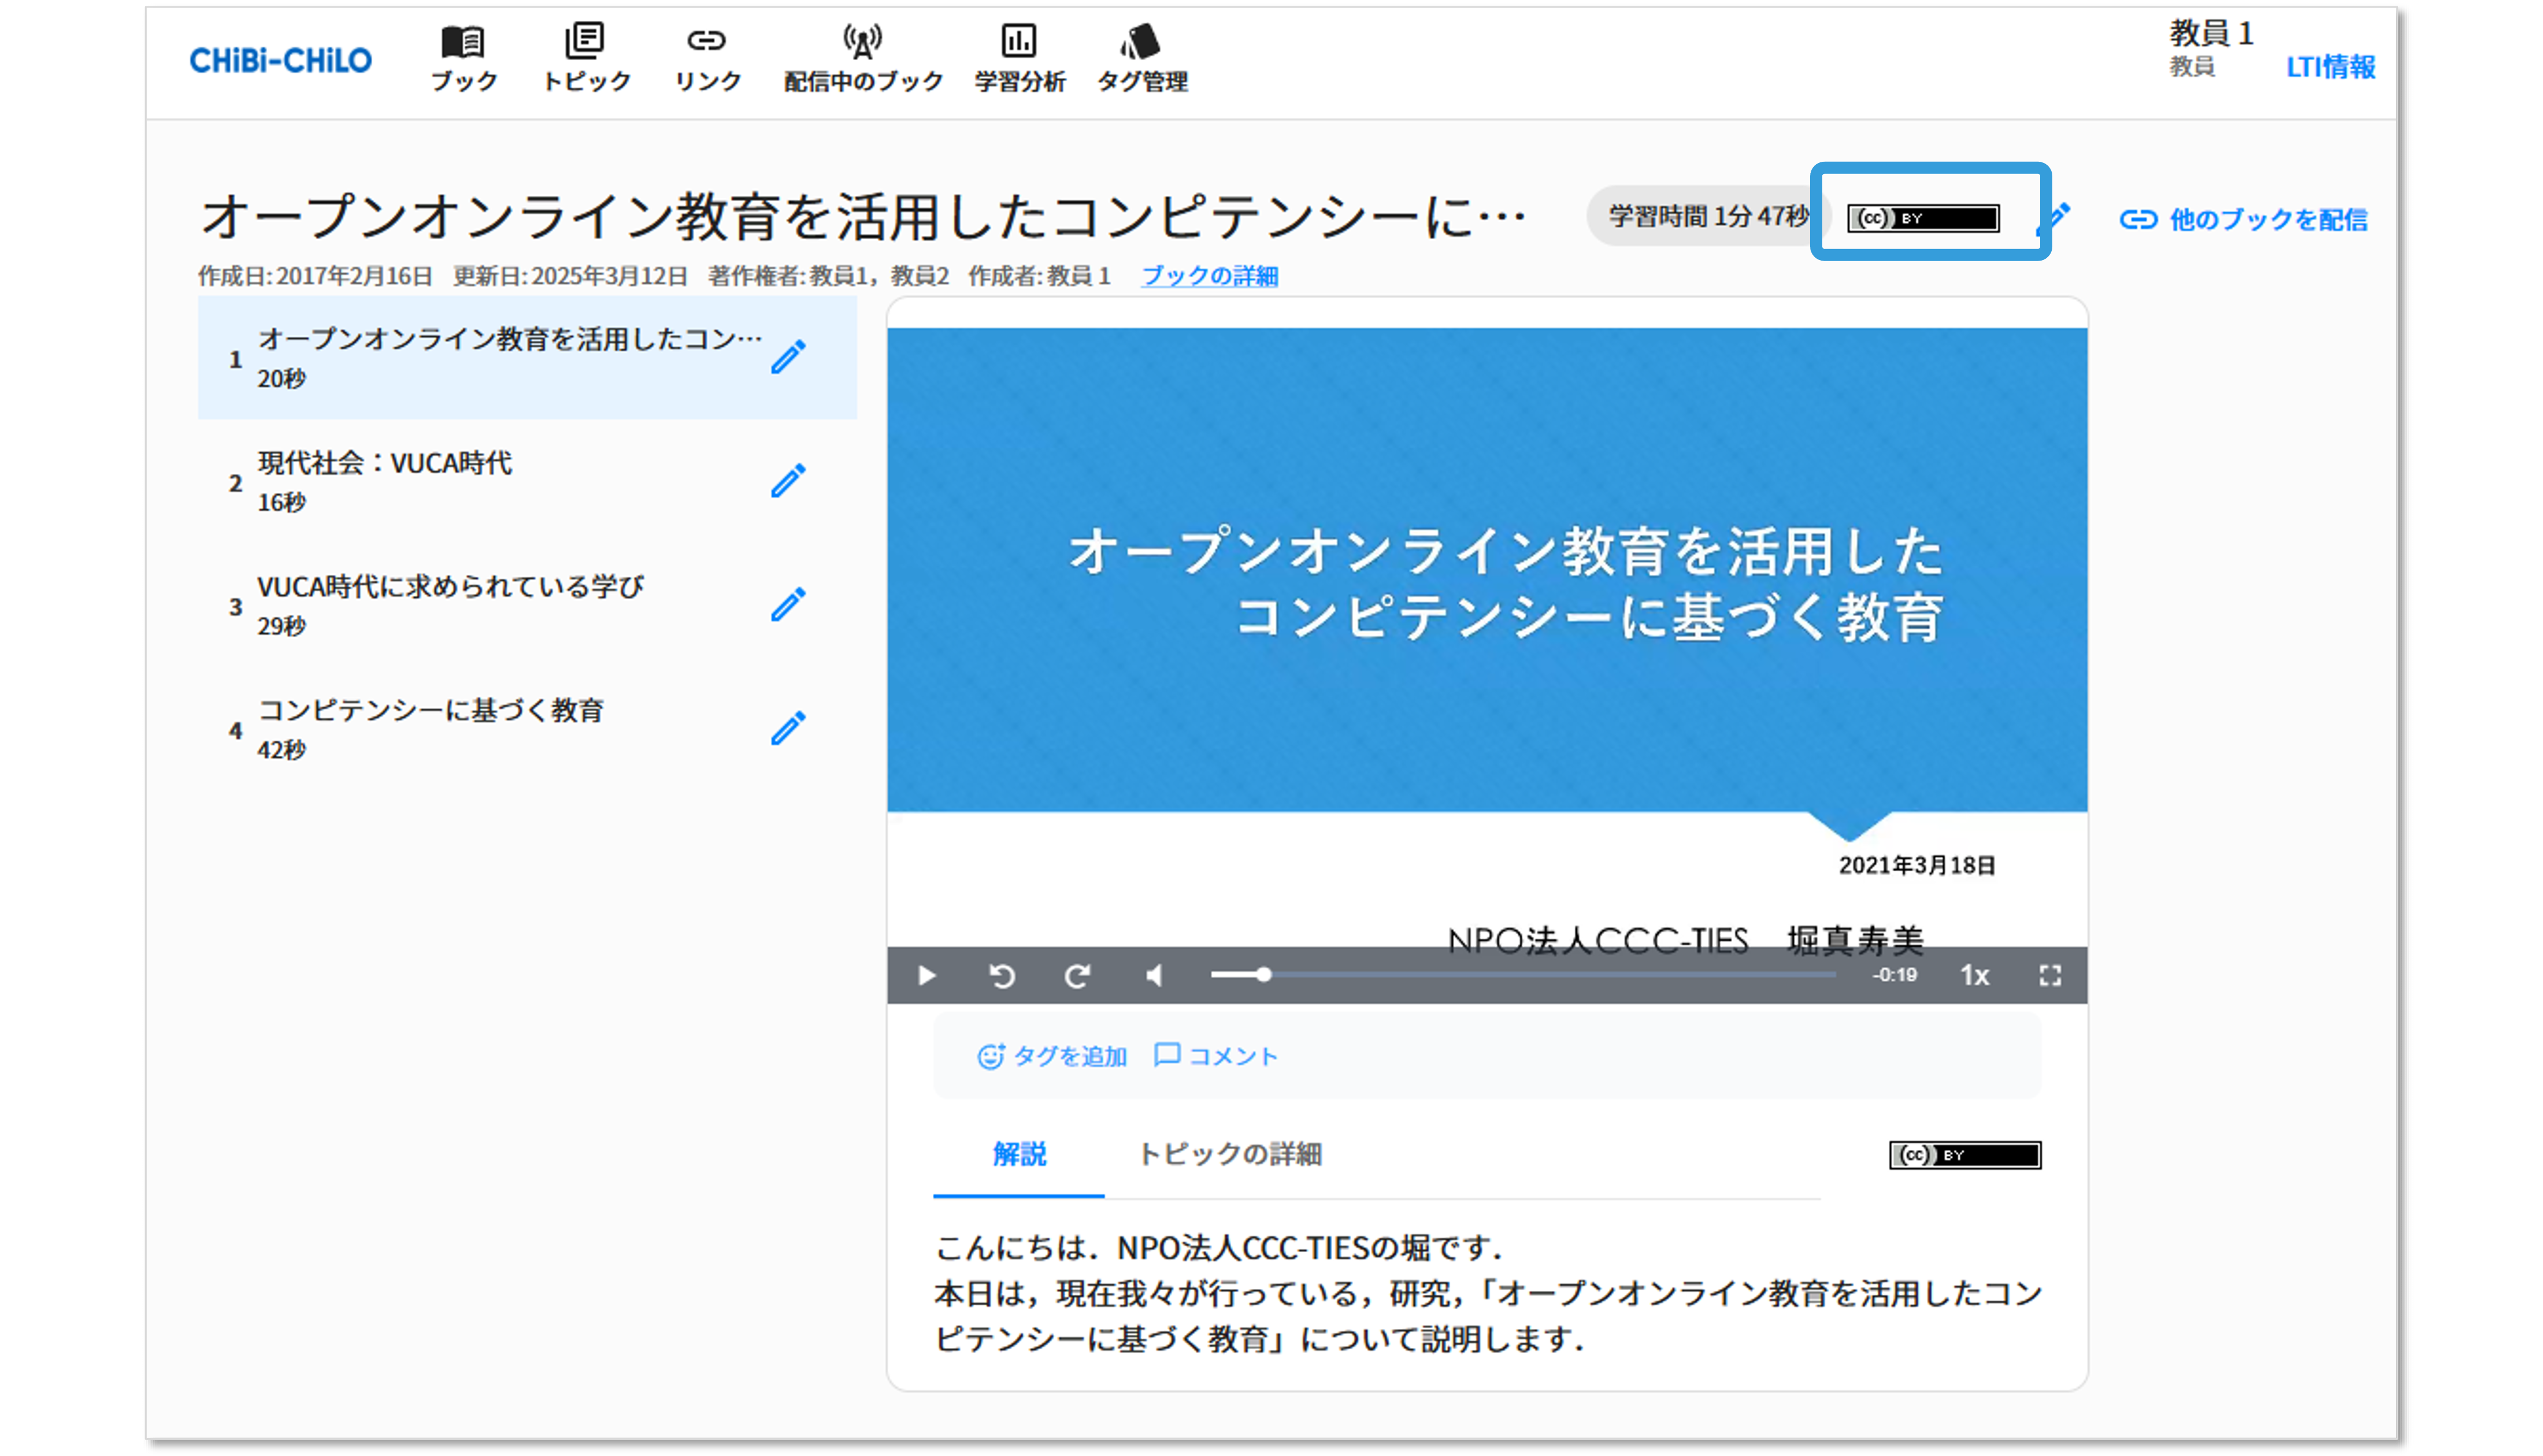
Task: Select topic 3 VUCA時代に求められている学び
Action: (450, 604)
